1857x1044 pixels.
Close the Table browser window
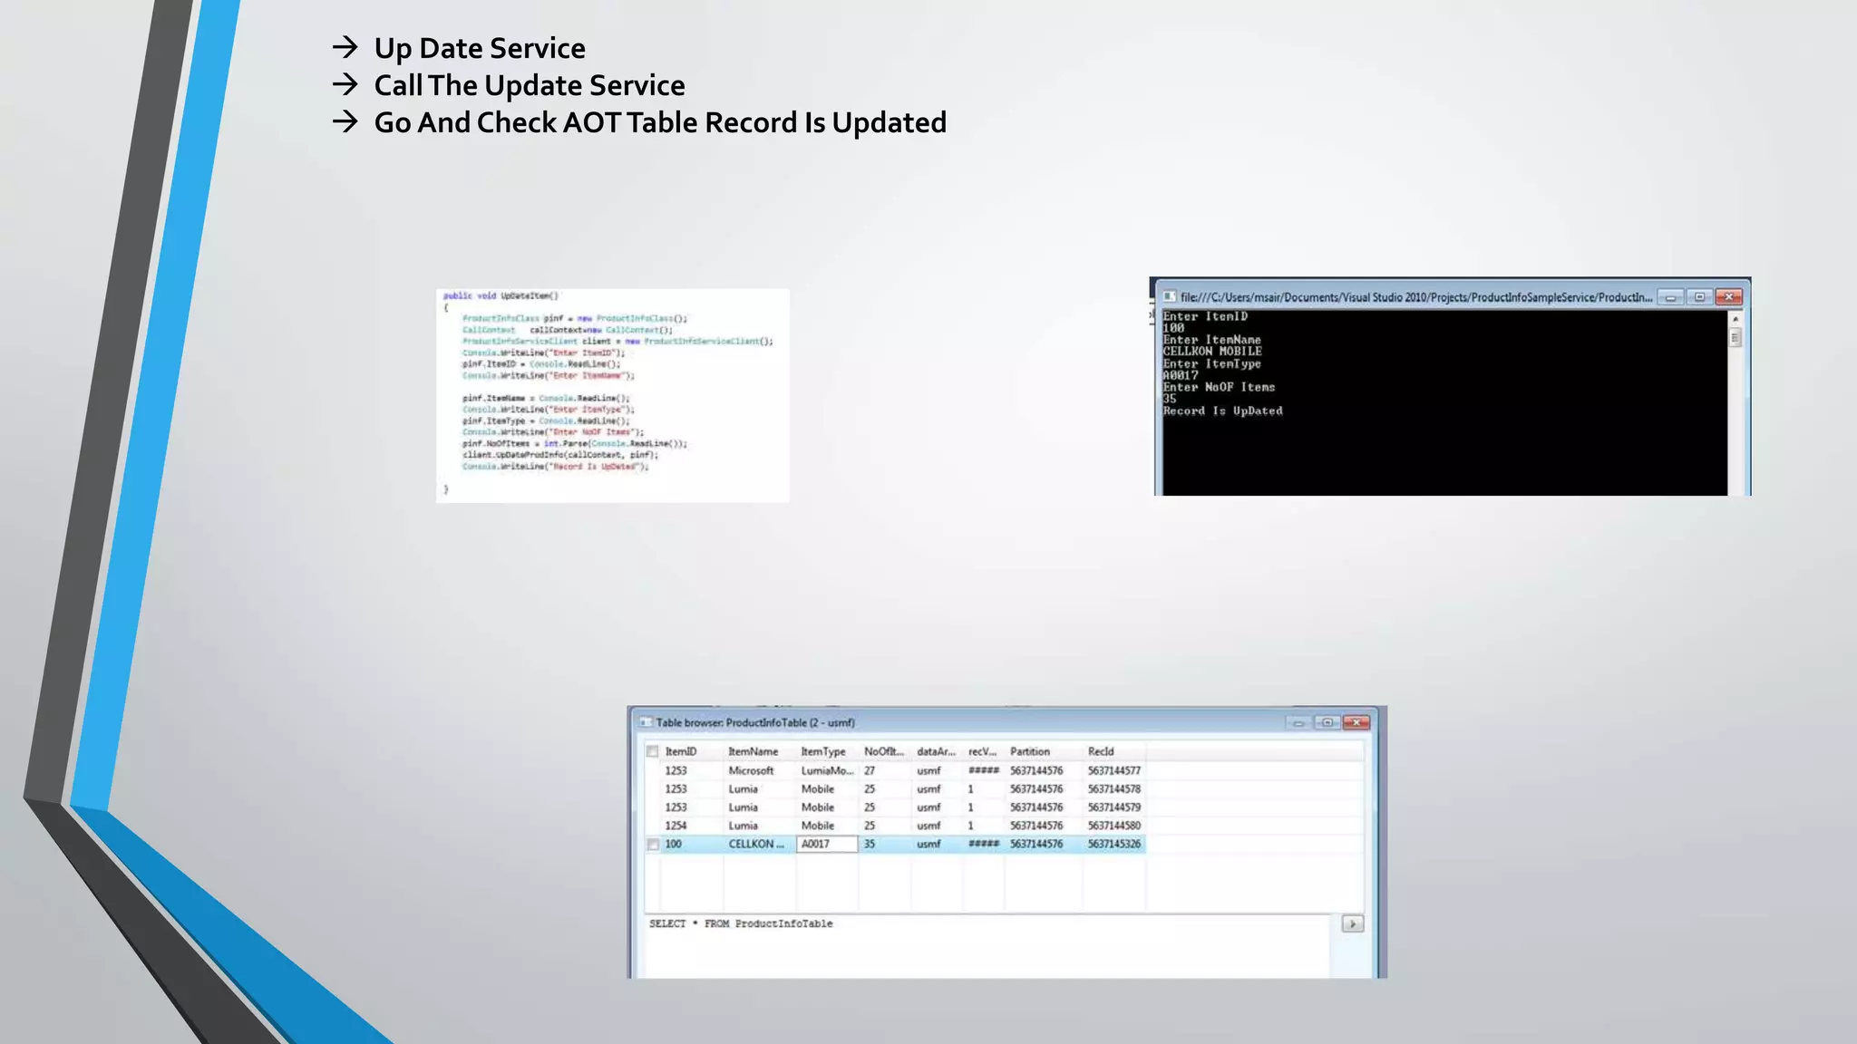coord(1356,722)
